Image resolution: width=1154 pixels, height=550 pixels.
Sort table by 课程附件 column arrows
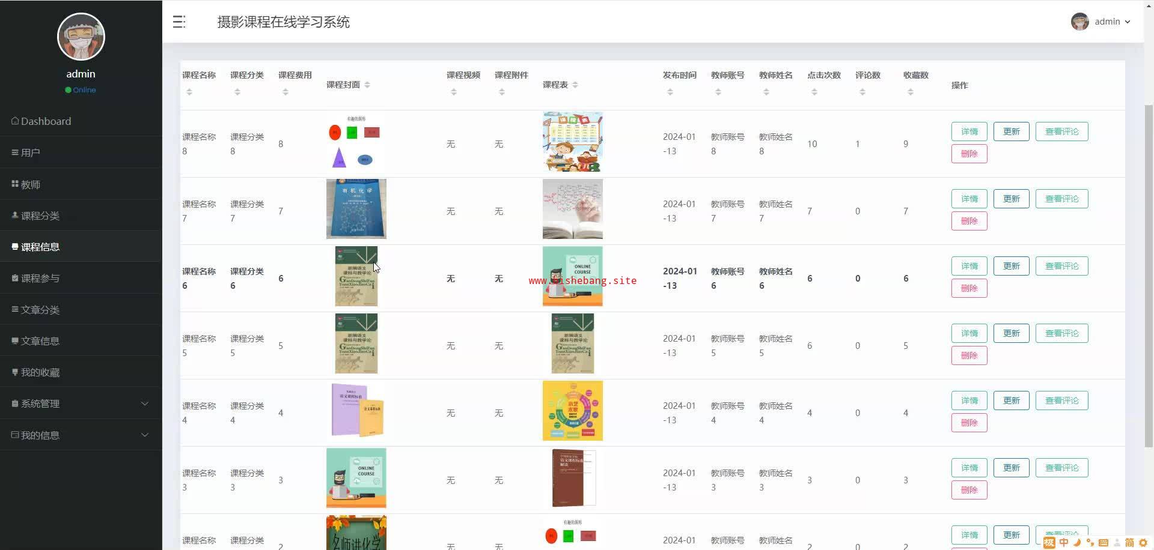tap(502, 92)
